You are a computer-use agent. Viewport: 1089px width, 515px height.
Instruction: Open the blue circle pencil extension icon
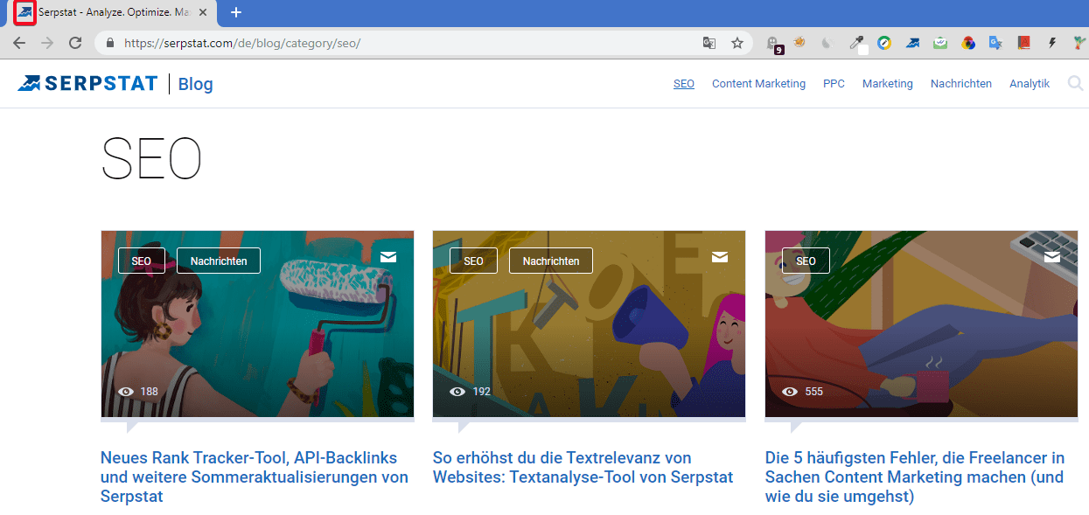pos(884,43)
